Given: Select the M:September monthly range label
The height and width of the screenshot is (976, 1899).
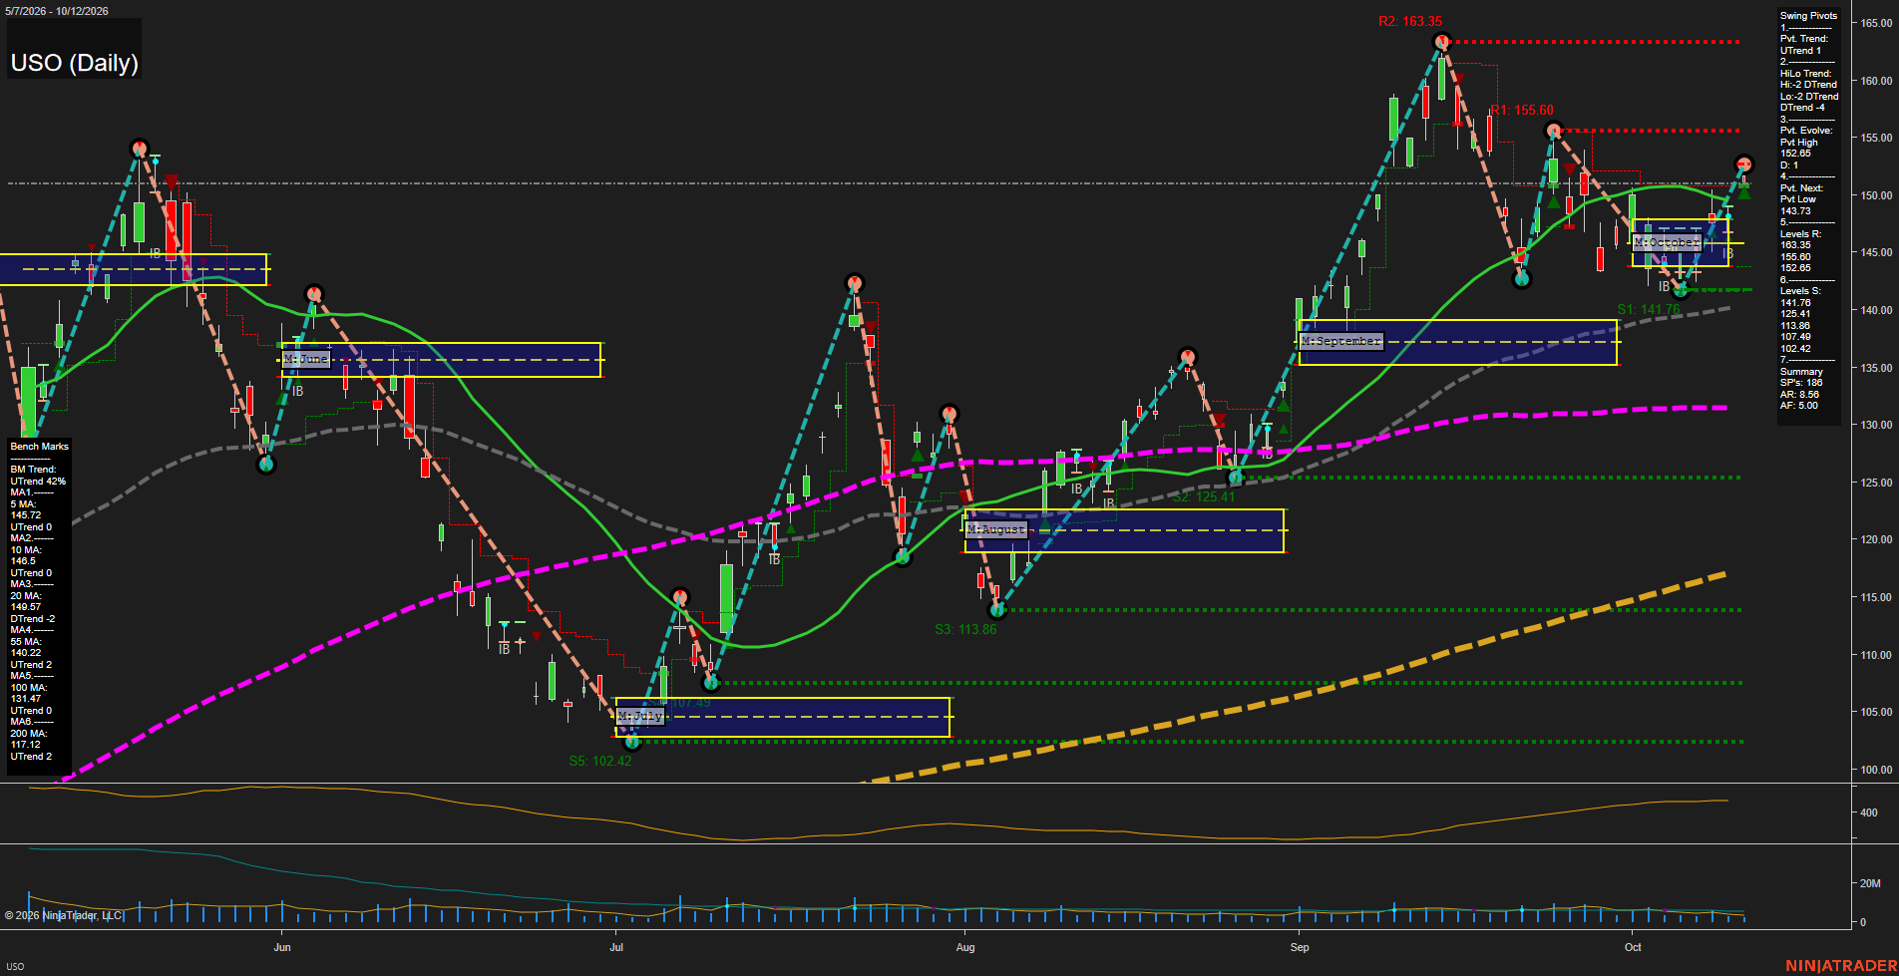Looking at the screenshot, I should (1341, 341).
